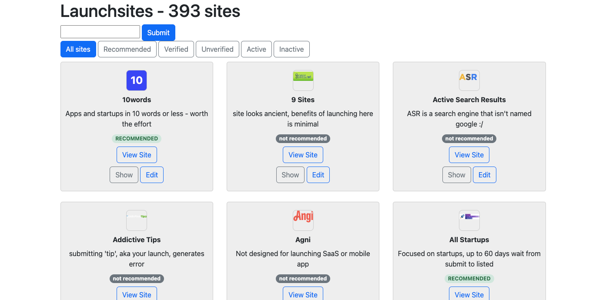Click the 10words site logo icon
606x300 pixels.
point(137,80)
